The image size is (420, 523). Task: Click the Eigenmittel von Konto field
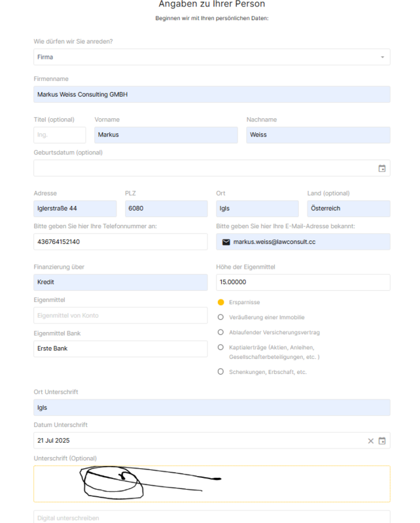point(120,315)
